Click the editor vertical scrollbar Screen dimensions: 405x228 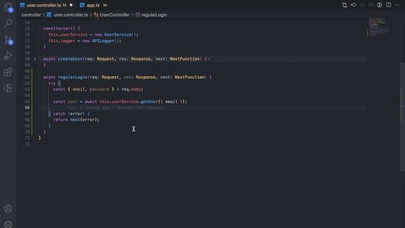click(402, 117)
